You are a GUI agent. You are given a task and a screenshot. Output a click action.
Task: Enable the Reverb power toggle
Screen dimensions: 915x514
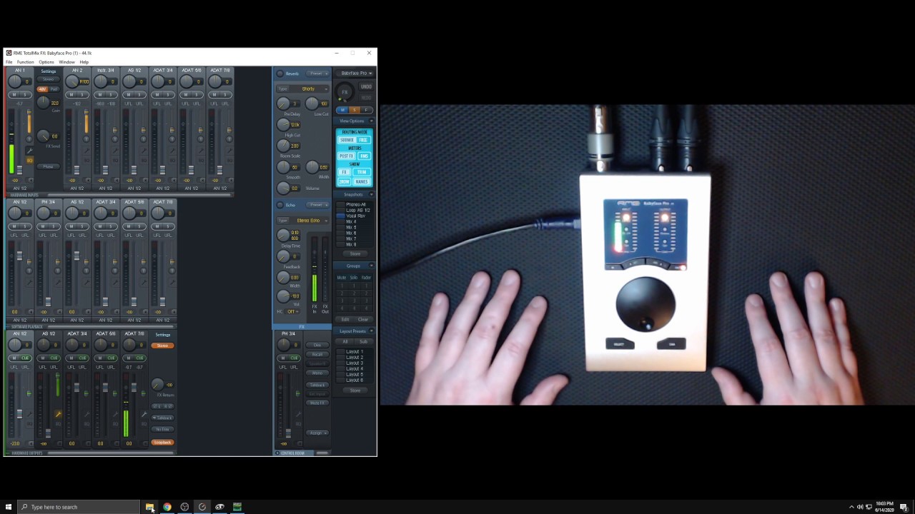pyautogui.click(x=280, y=74)
